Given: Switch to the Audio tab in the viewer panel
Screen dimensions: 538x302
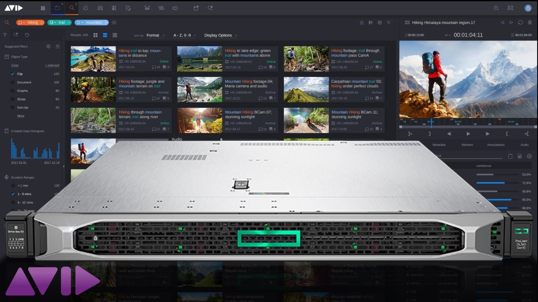Looking at the screenshot, I should click(x=525, y=145).
